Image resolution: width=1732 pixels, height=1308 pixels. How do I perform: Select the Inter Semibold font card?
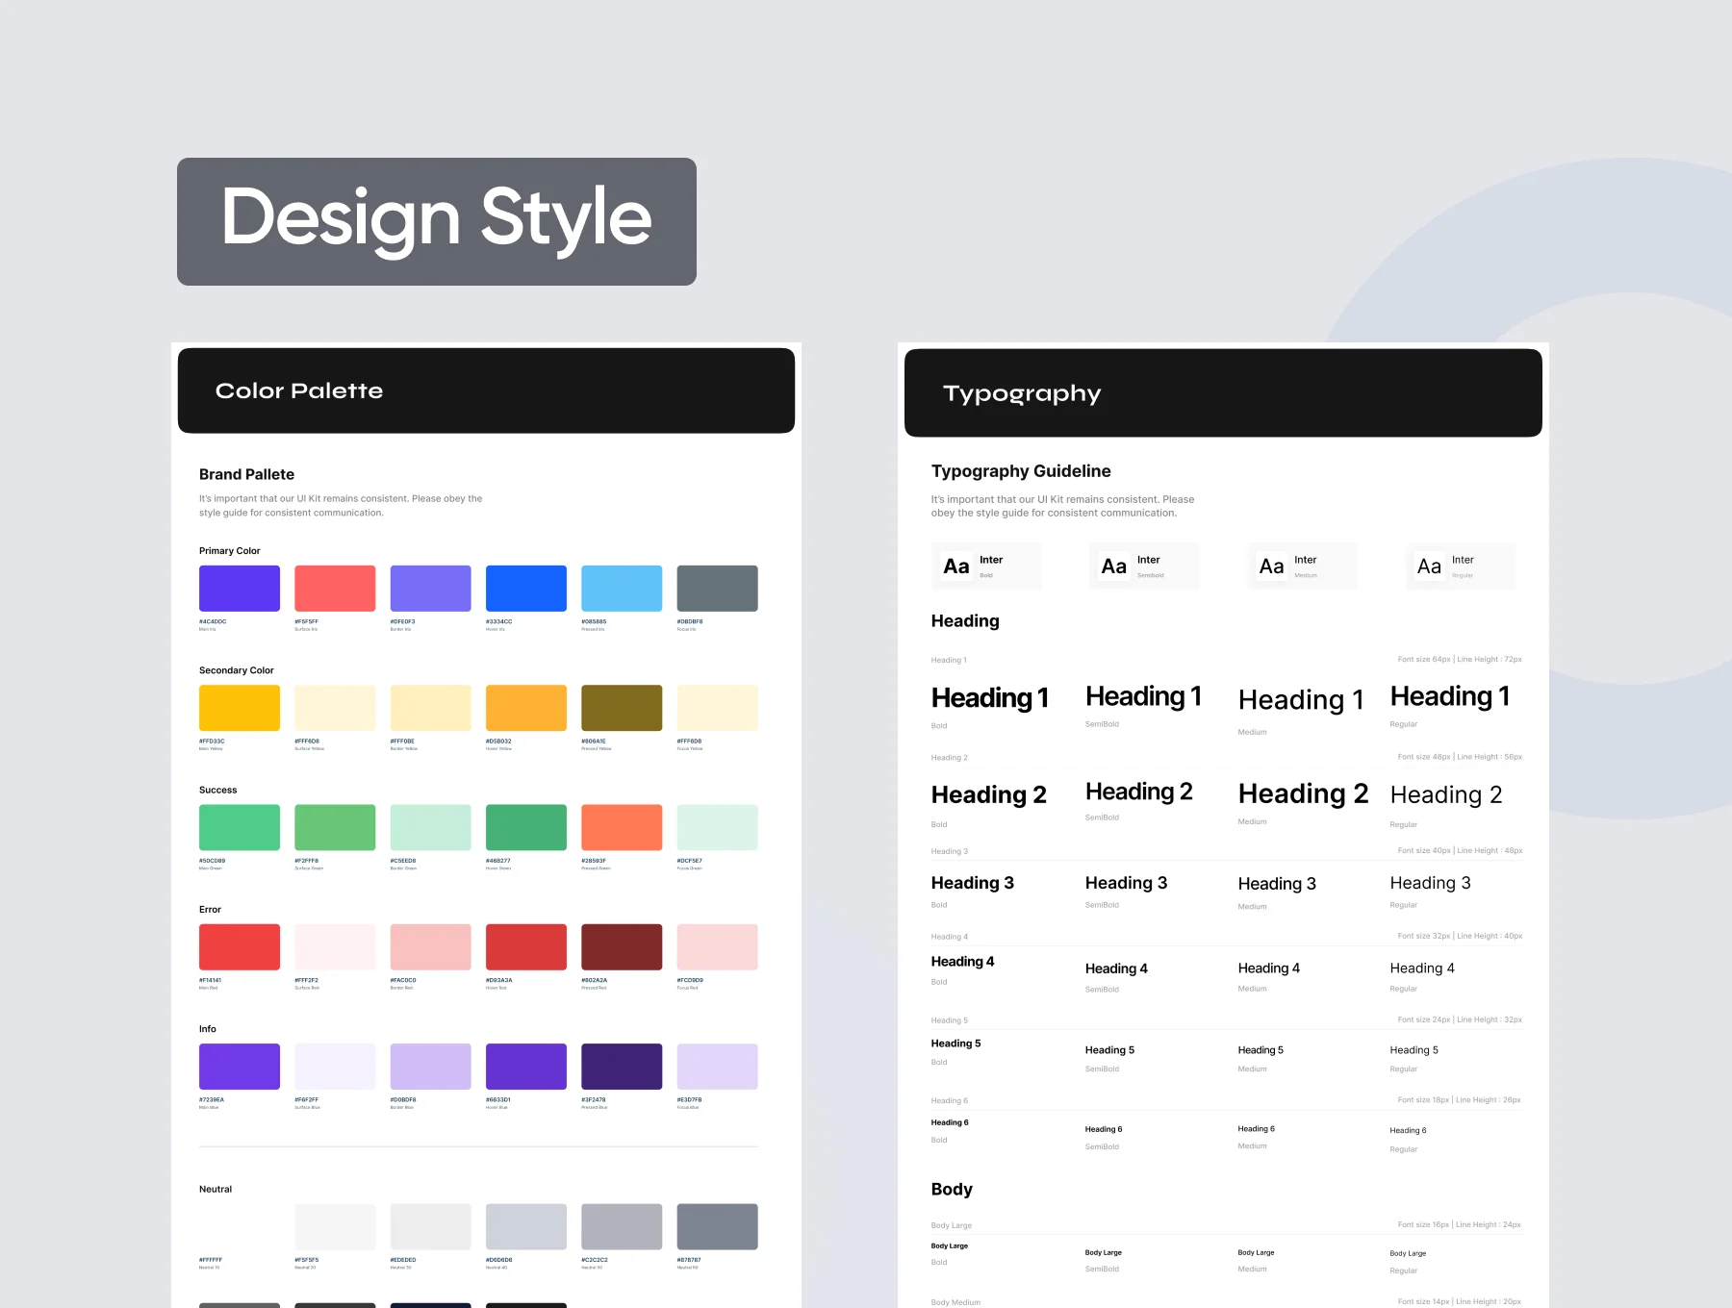tap(1144, 566)
